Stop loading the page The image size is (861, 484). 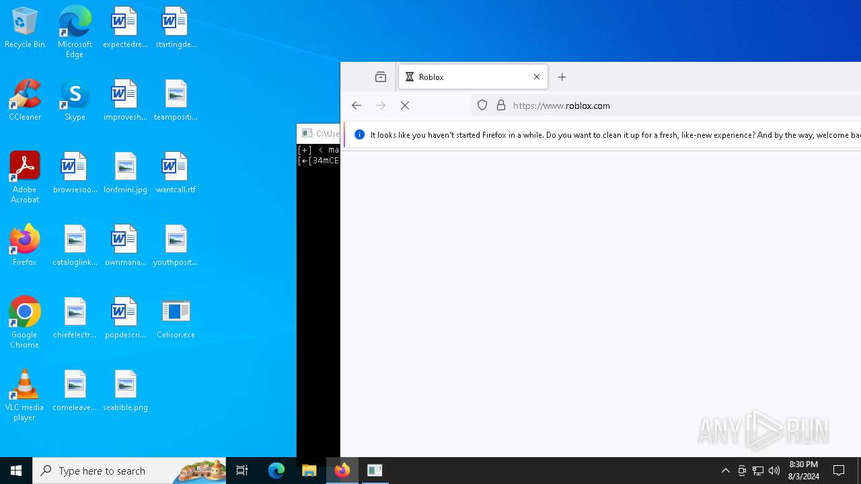point(405,106)
